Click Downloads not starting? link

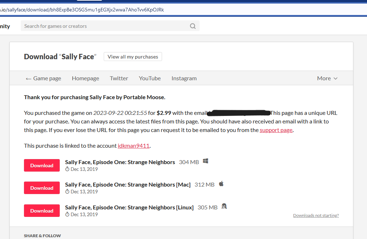[315, 215]
